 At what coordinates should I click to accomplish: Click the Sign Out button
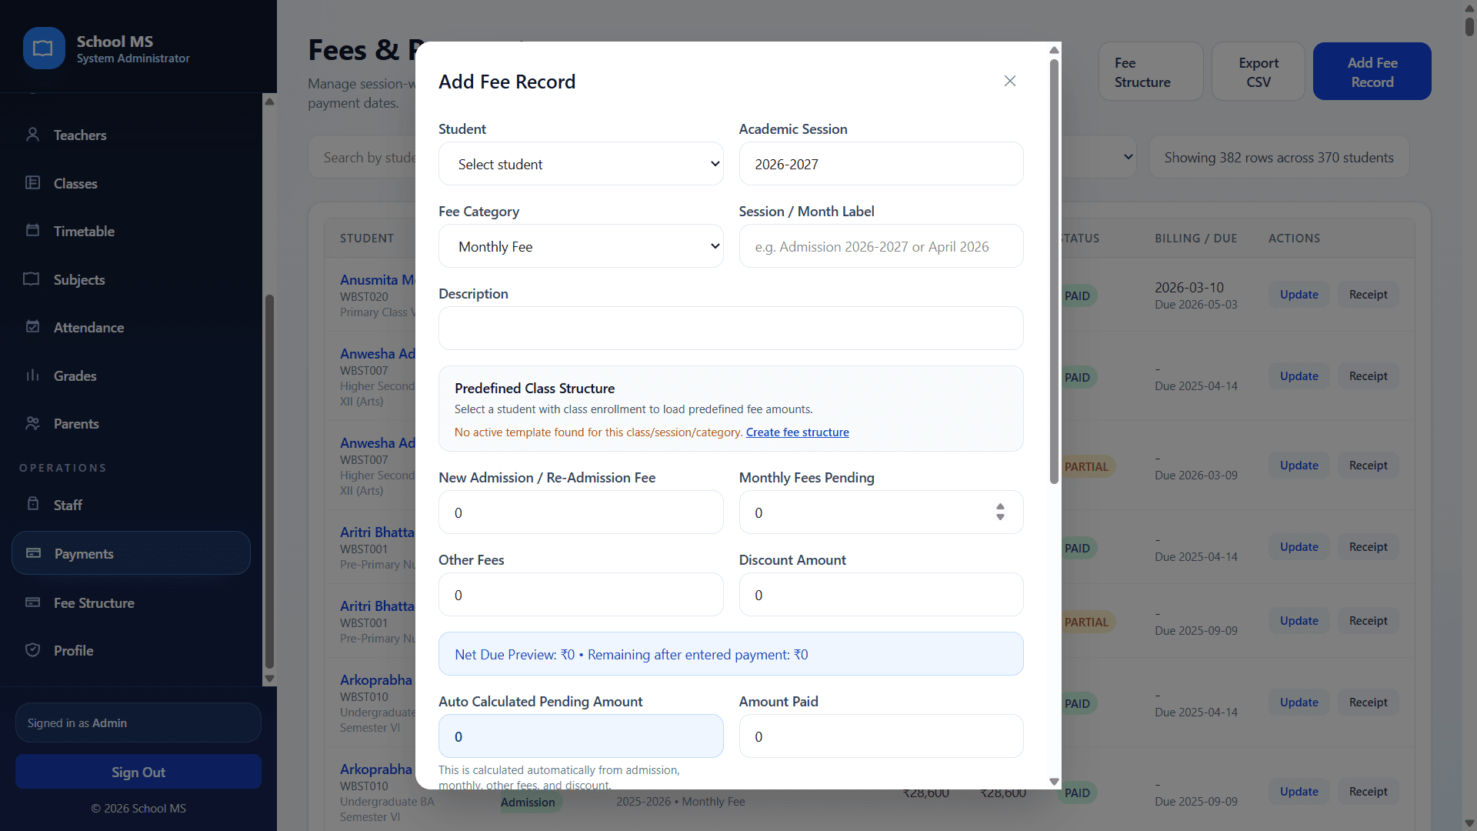click(x=138, y=772)
